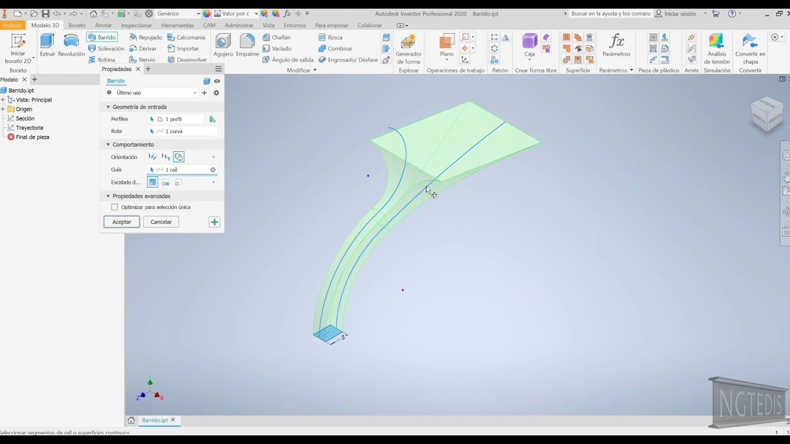
Task: Click the Cancelar button
Action: click(161, 222)
